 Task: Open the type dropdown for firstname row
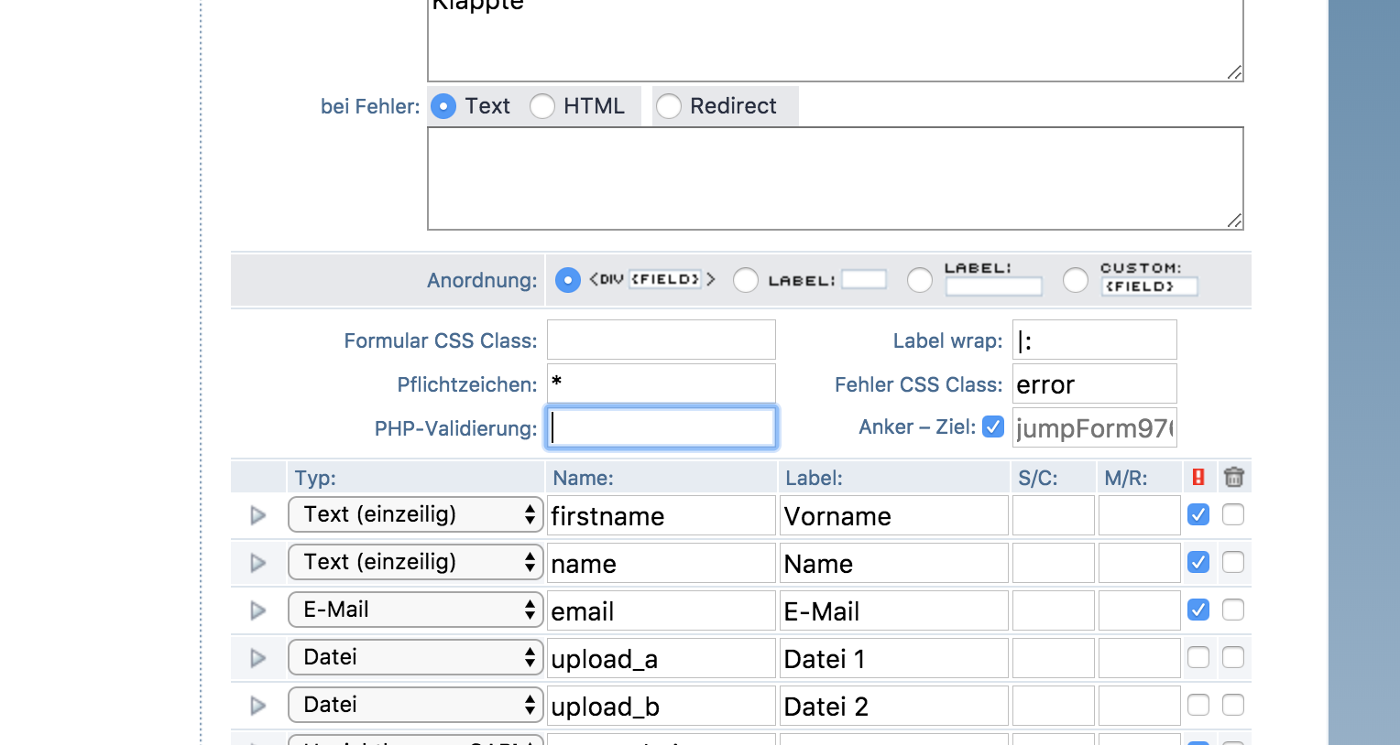(x=416, y=514)
